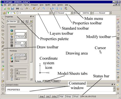121x99 pixels.
Task: Select the Property Painter brush icon
Action: [39, 8]
